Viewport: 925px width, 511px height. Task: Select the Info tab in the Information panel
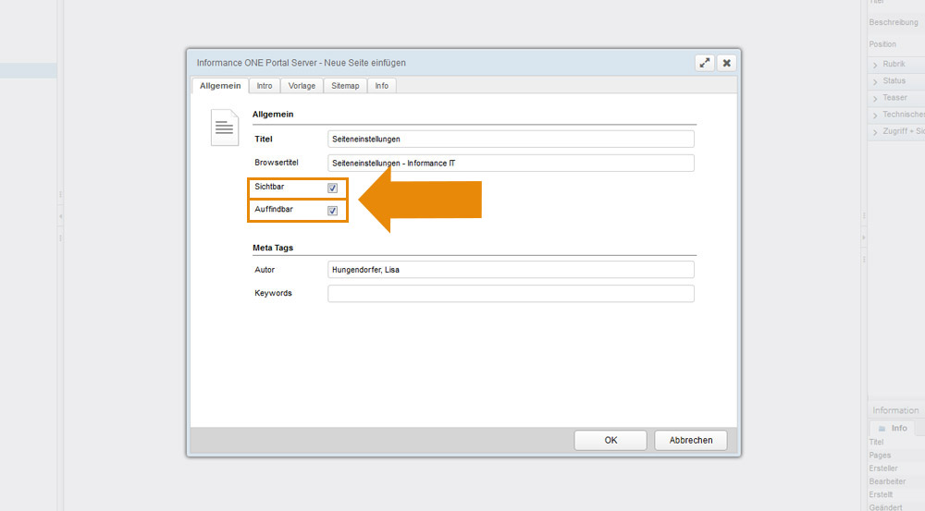(x=893, y=429)
